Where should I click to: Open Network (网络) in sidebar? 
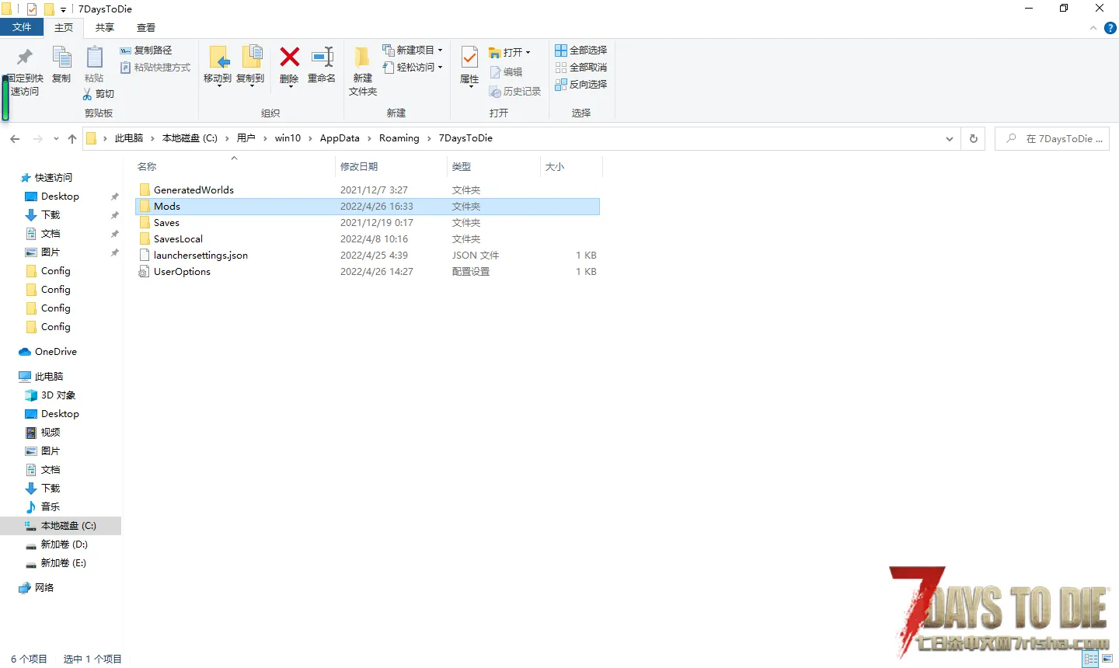(x=37, y=588)
